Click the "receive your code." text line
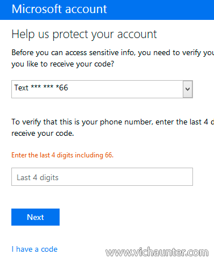The height and width of the screenshot is (258, 214). click(x=43, y=134)
